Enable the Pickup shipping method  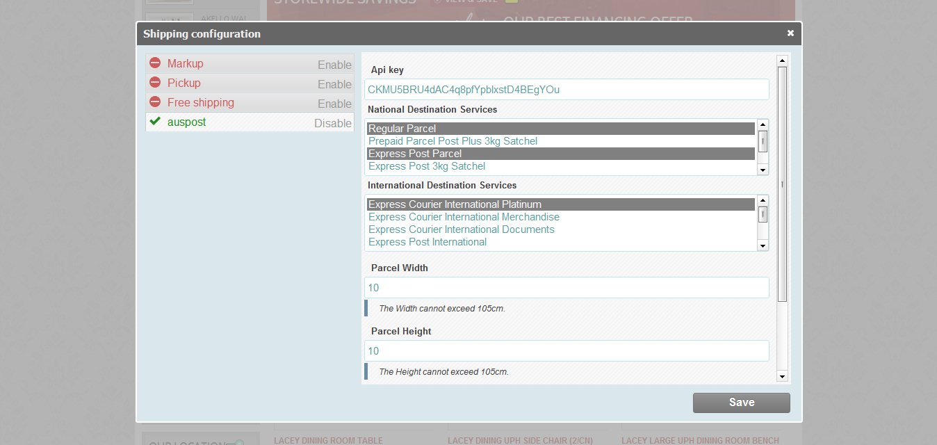click(334, 84)
